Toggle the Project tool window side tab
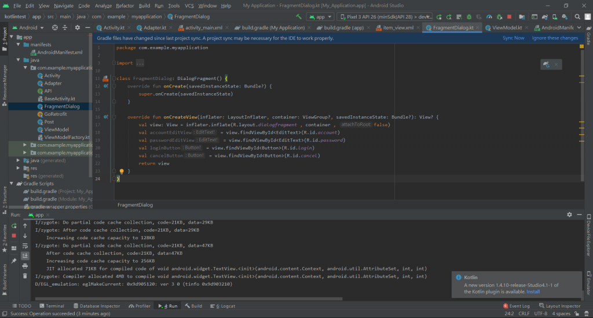 (5, 39)
